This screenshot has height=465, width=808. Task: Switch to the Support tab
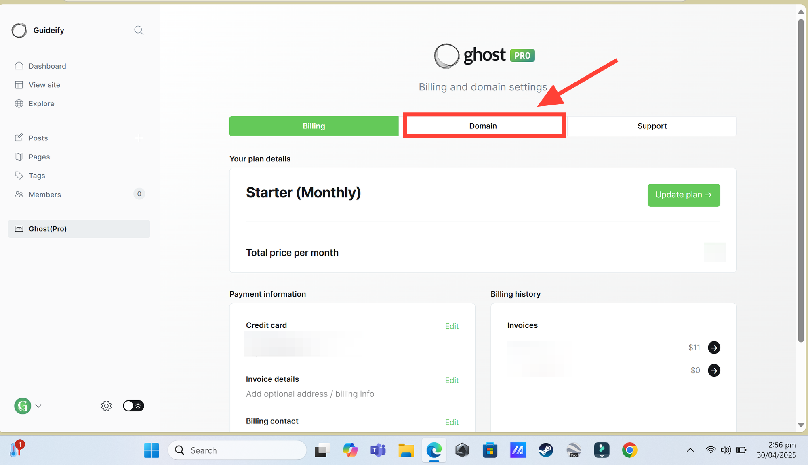click(652, 126)
